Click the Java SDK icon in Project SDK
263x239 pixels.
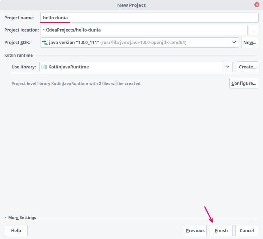45,42
